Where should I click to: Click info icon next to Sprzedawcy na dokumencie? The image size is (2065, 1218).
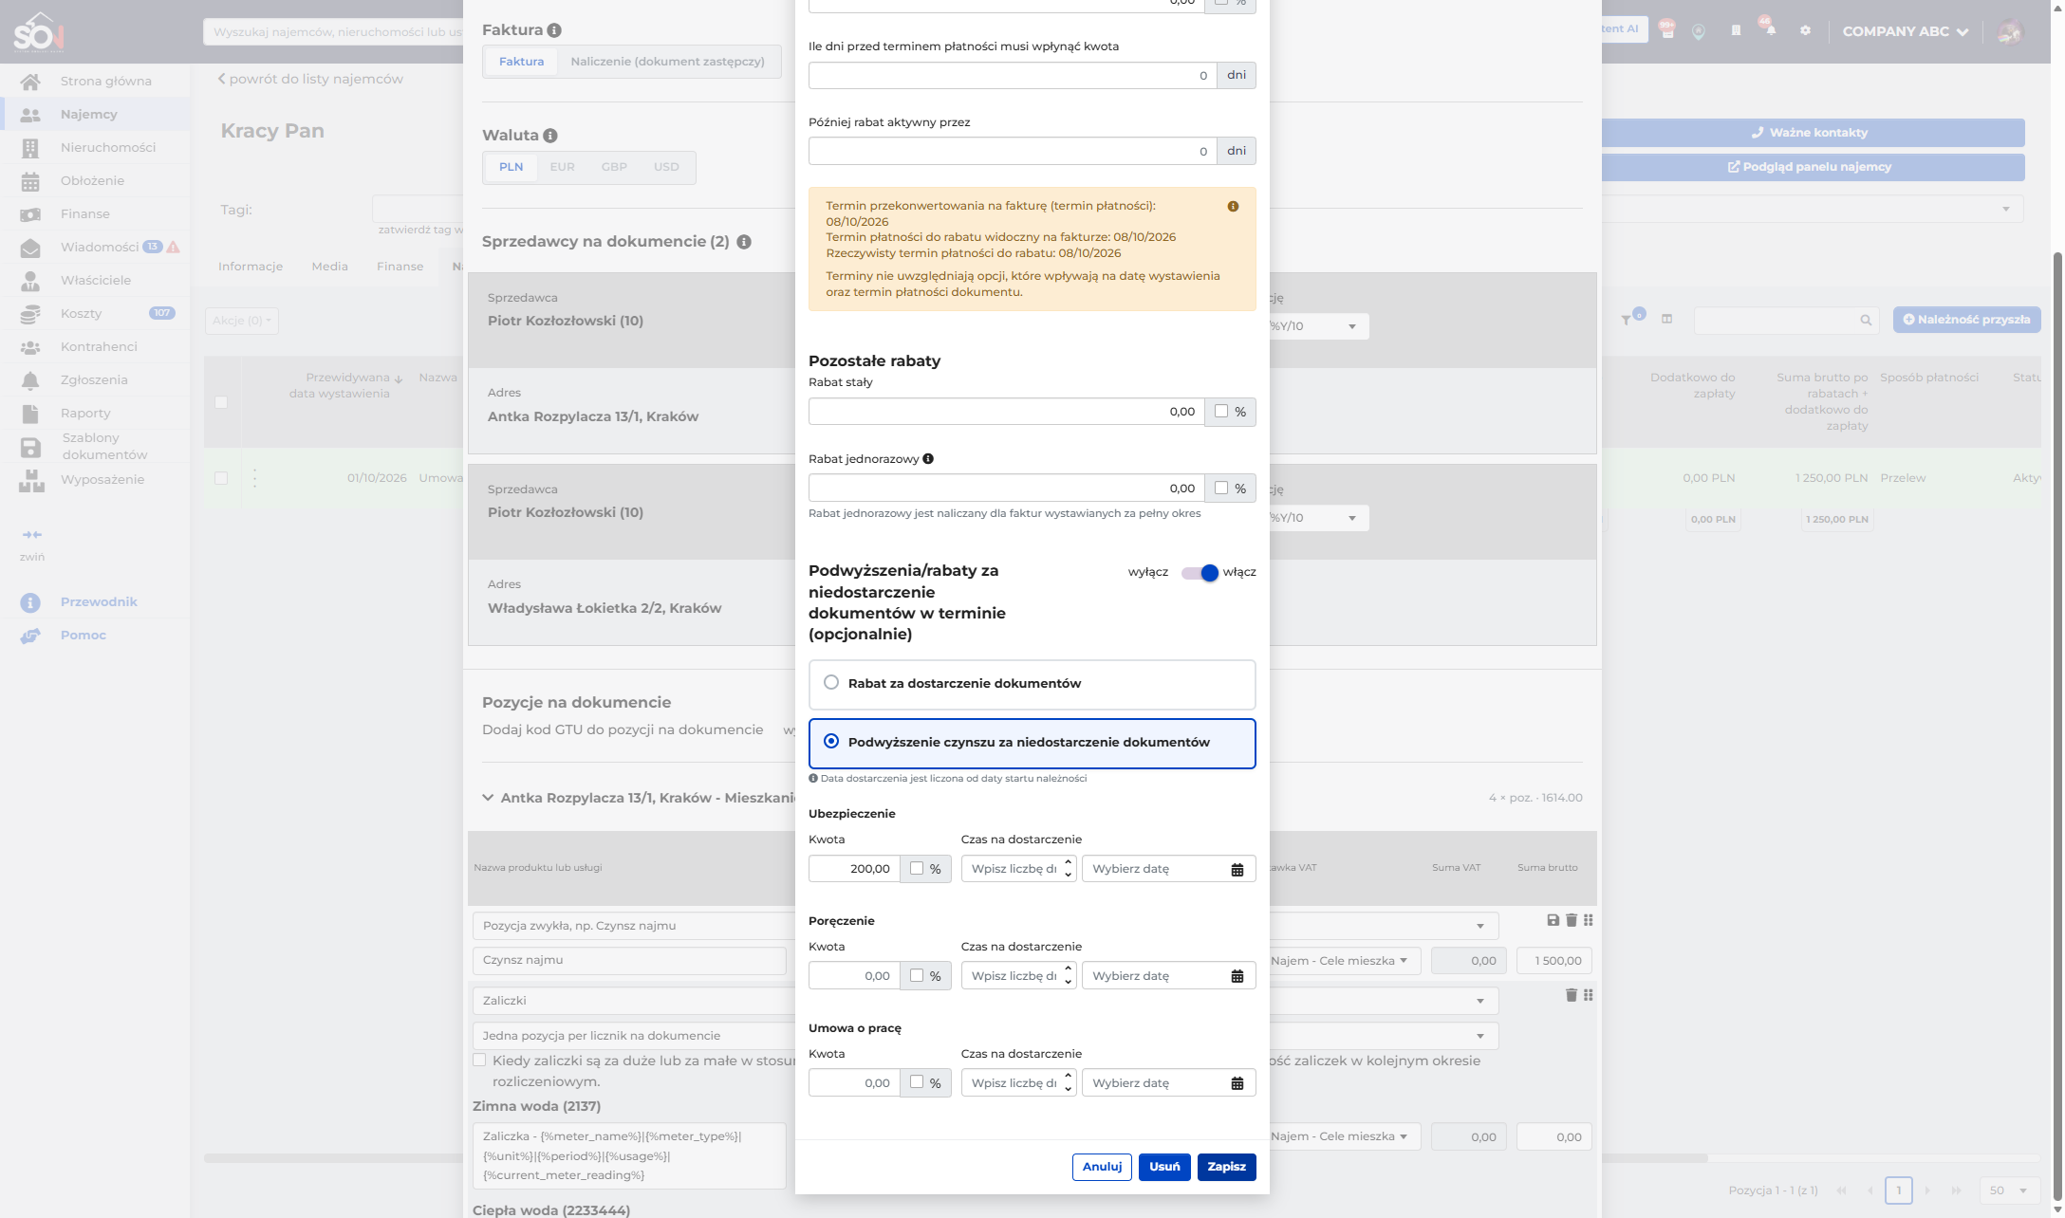coord(744,242)
